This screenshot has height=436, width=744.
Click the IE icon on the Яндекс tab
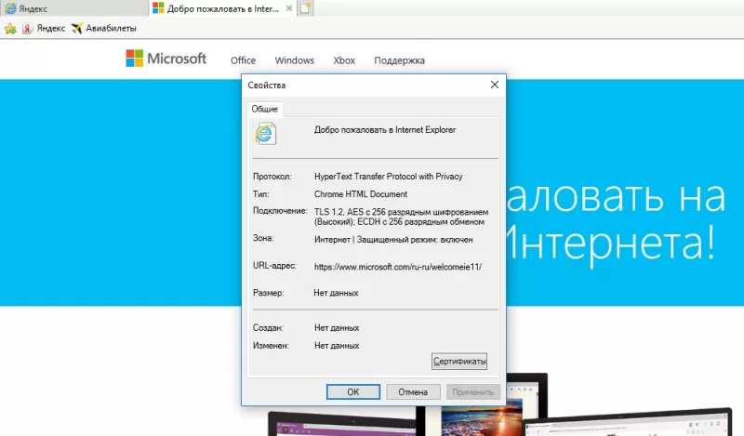pos(10,8)
